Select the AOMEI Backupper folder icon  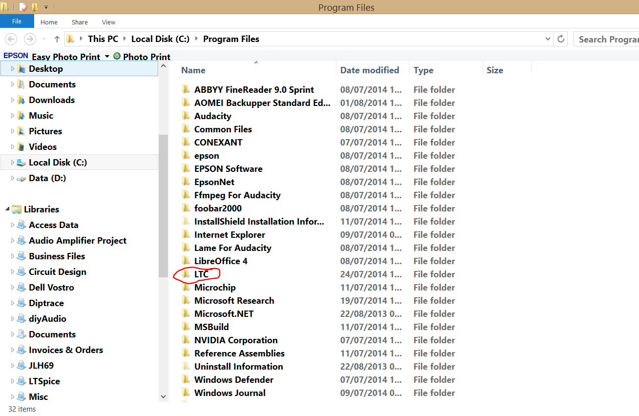[x=186, y=103]
